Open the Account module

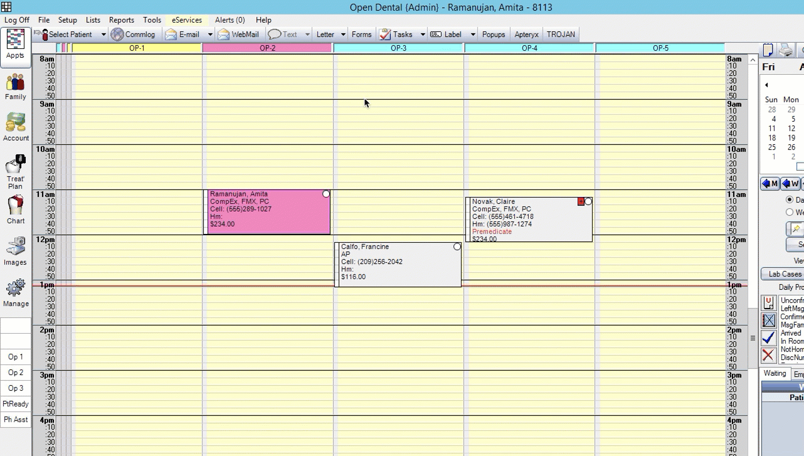16,127
